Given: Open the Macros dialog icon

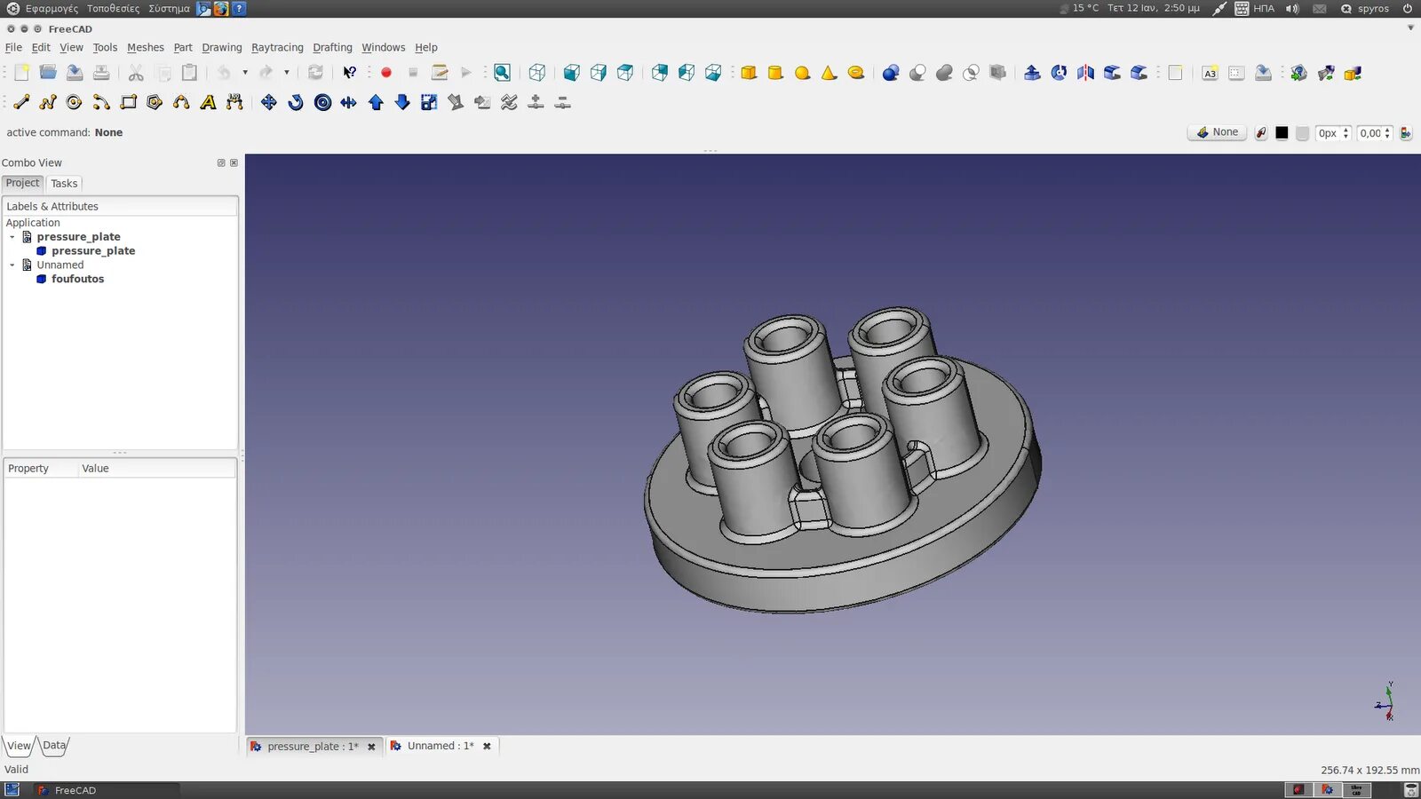Looking at the screenshot, I should click(x=440, y=73).
